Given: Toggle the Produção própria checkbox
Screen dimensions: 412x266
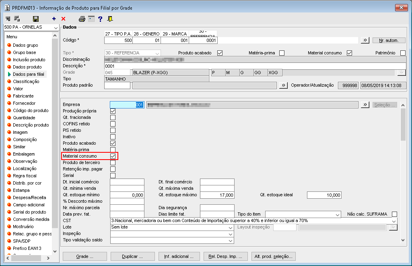Looking at the screenshot, I should point(113,111).
